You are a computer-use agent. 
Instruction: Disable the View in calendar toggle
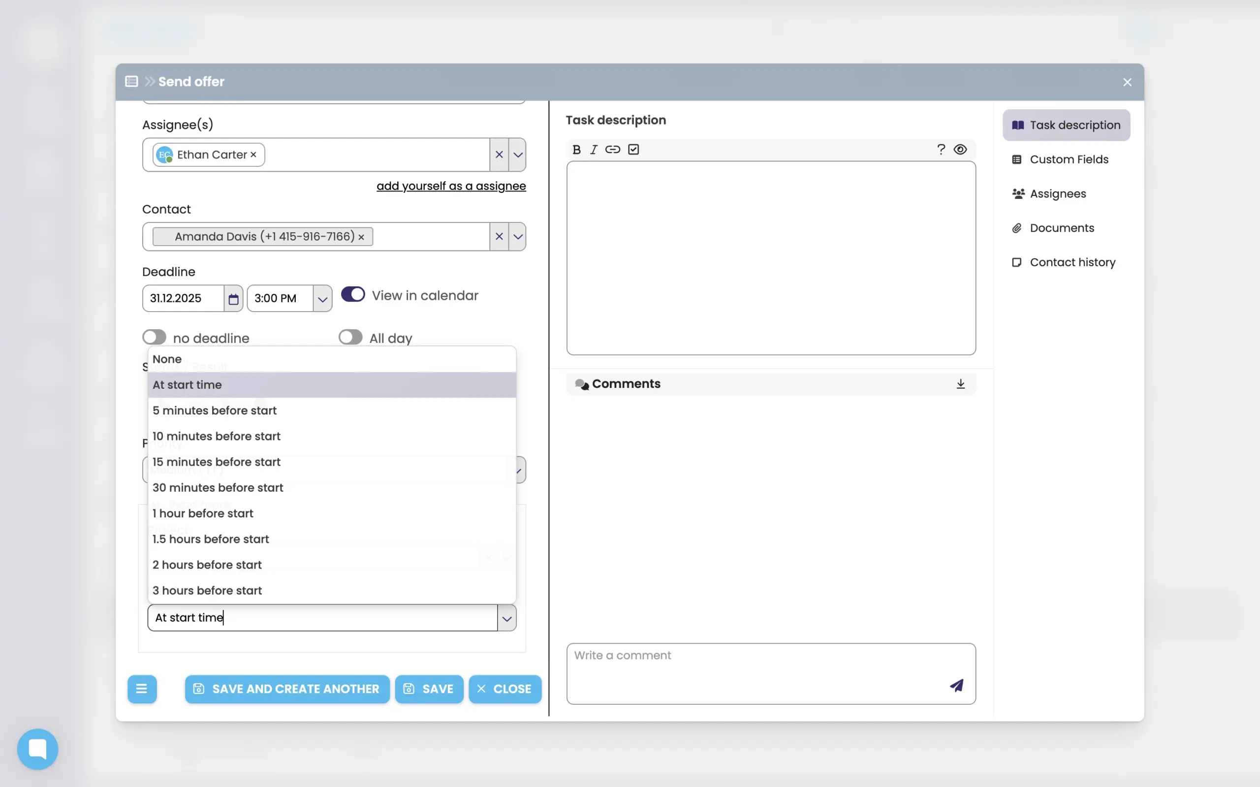pyautogui.click(x=353, y=295)
